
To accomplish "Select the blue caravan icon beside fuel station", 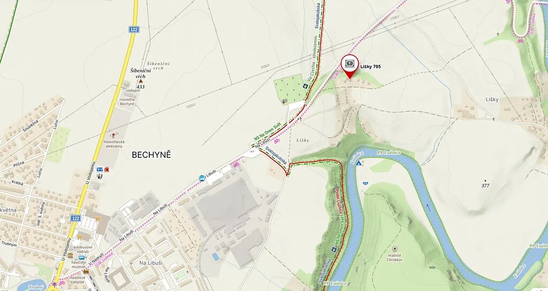I will (100, 170).
